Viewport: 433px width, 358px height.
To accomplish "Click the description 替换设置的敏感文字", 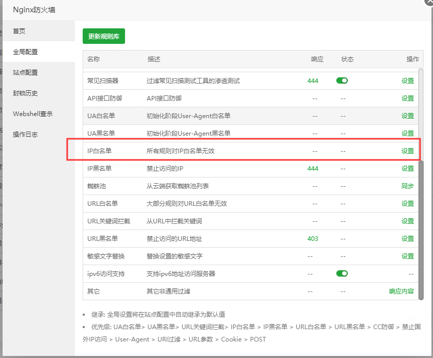I will pyautogui.click(x=175, y=256).
